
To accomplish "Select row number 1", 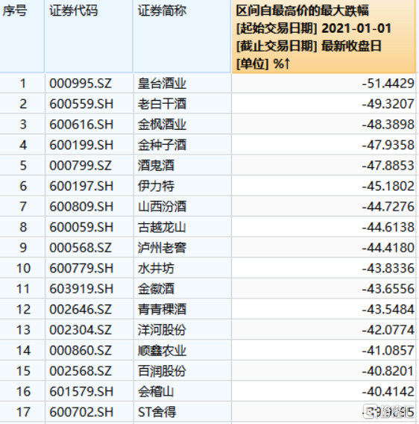I will [23, 84].
